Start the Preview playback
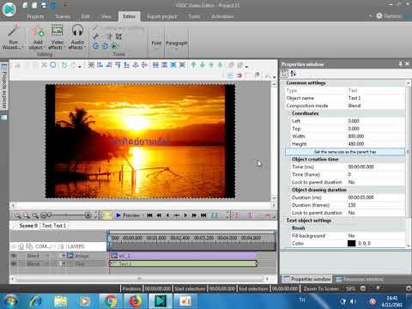Viewport: 412px width, 309px height. pyautogui.click(x=128, y=215)
